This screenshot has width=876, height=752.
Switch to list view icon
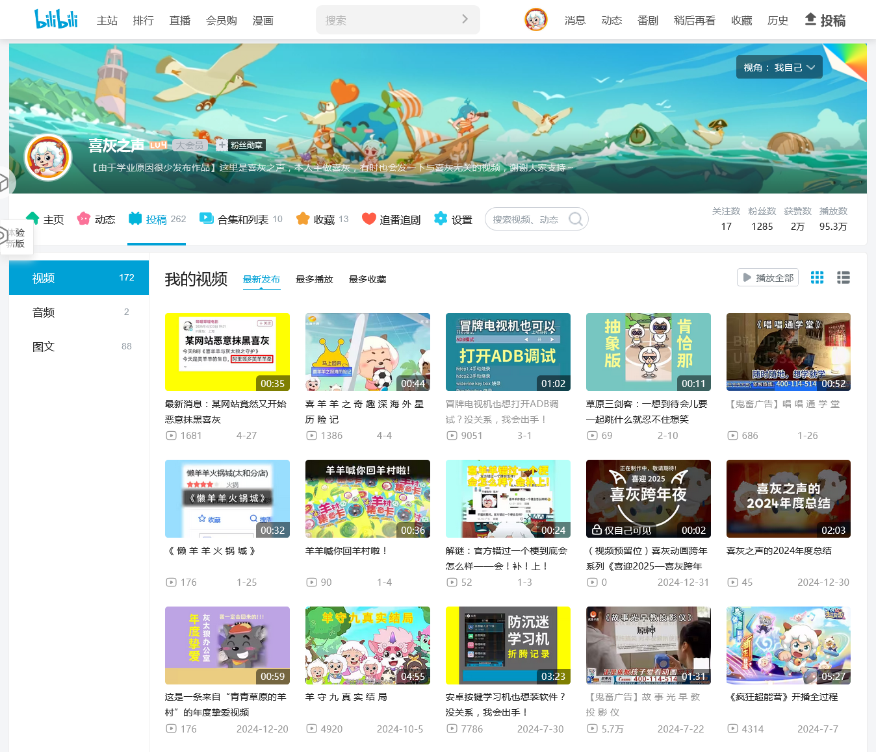coord(844,277)
